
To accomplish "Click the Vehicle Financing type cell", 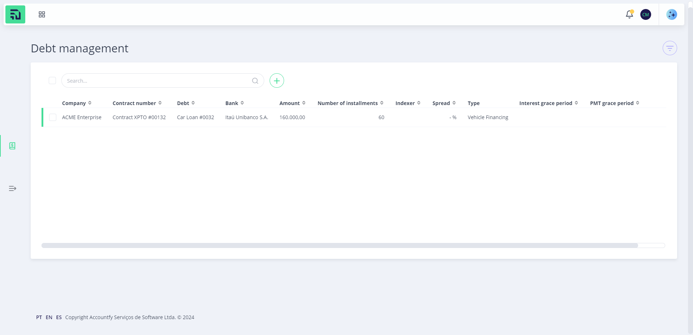I will [488, 117].
